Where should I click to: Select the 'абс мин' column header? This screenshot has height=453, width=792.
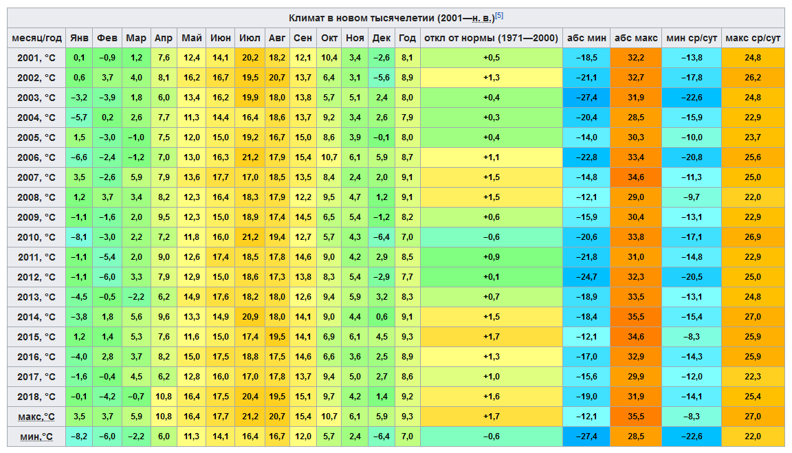pos(586,38)
